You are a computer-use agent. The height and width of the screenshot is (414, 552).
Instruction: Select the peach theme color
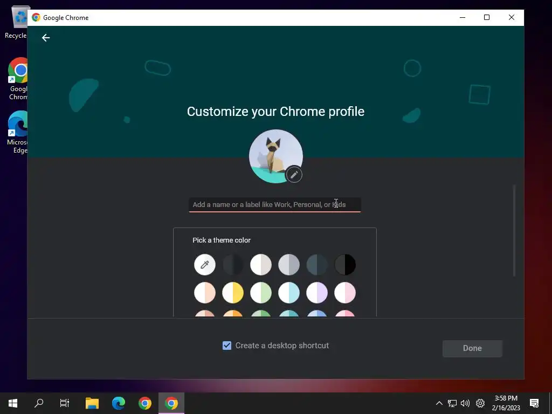coord(204,293)
